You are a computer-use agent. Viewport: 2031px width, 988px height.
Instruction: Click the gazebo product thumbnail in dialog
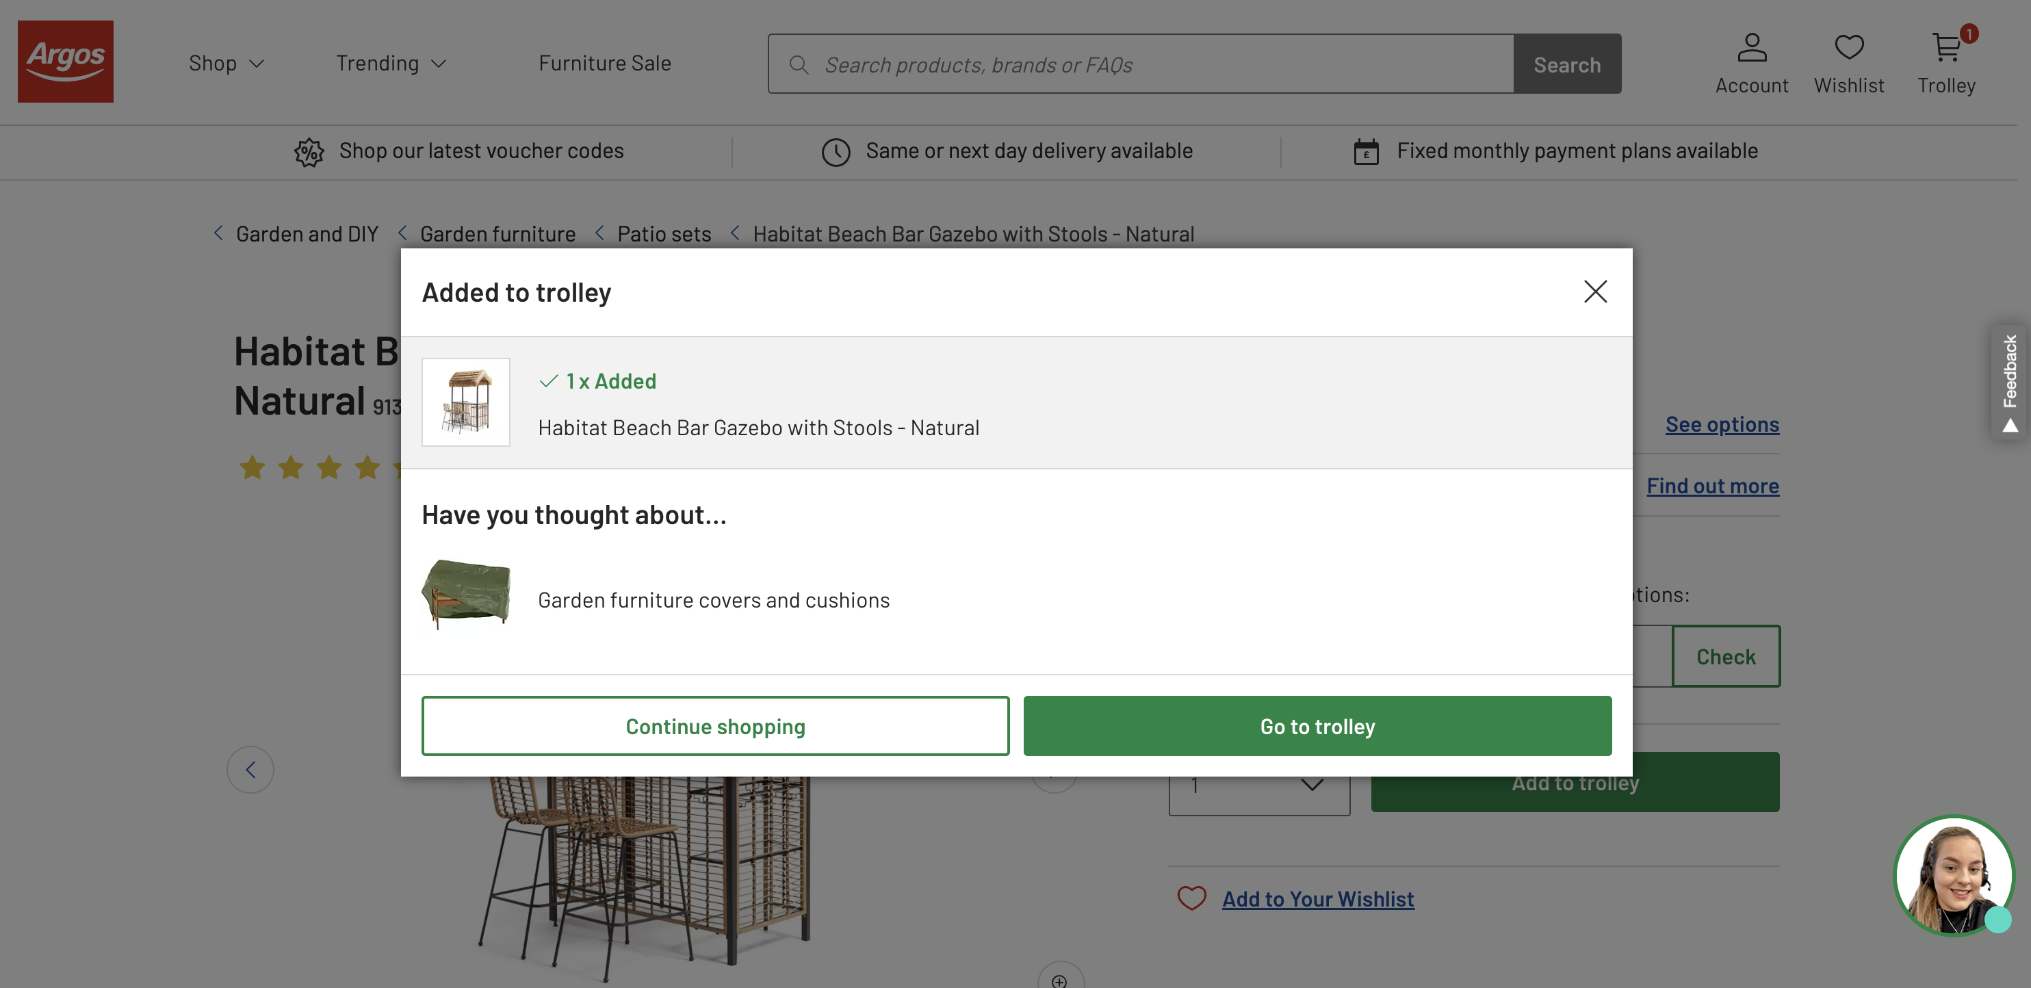(466, 402)
